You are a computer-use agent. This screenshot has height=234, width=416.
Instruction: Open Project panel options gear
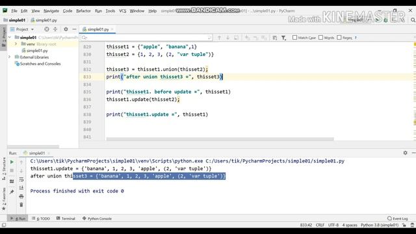click(66, 29)
